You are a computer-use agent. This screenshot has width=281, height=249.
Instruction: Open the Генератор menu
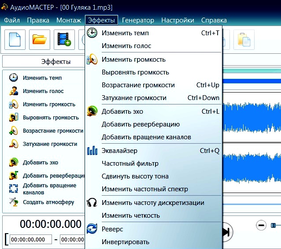point(138,20)
